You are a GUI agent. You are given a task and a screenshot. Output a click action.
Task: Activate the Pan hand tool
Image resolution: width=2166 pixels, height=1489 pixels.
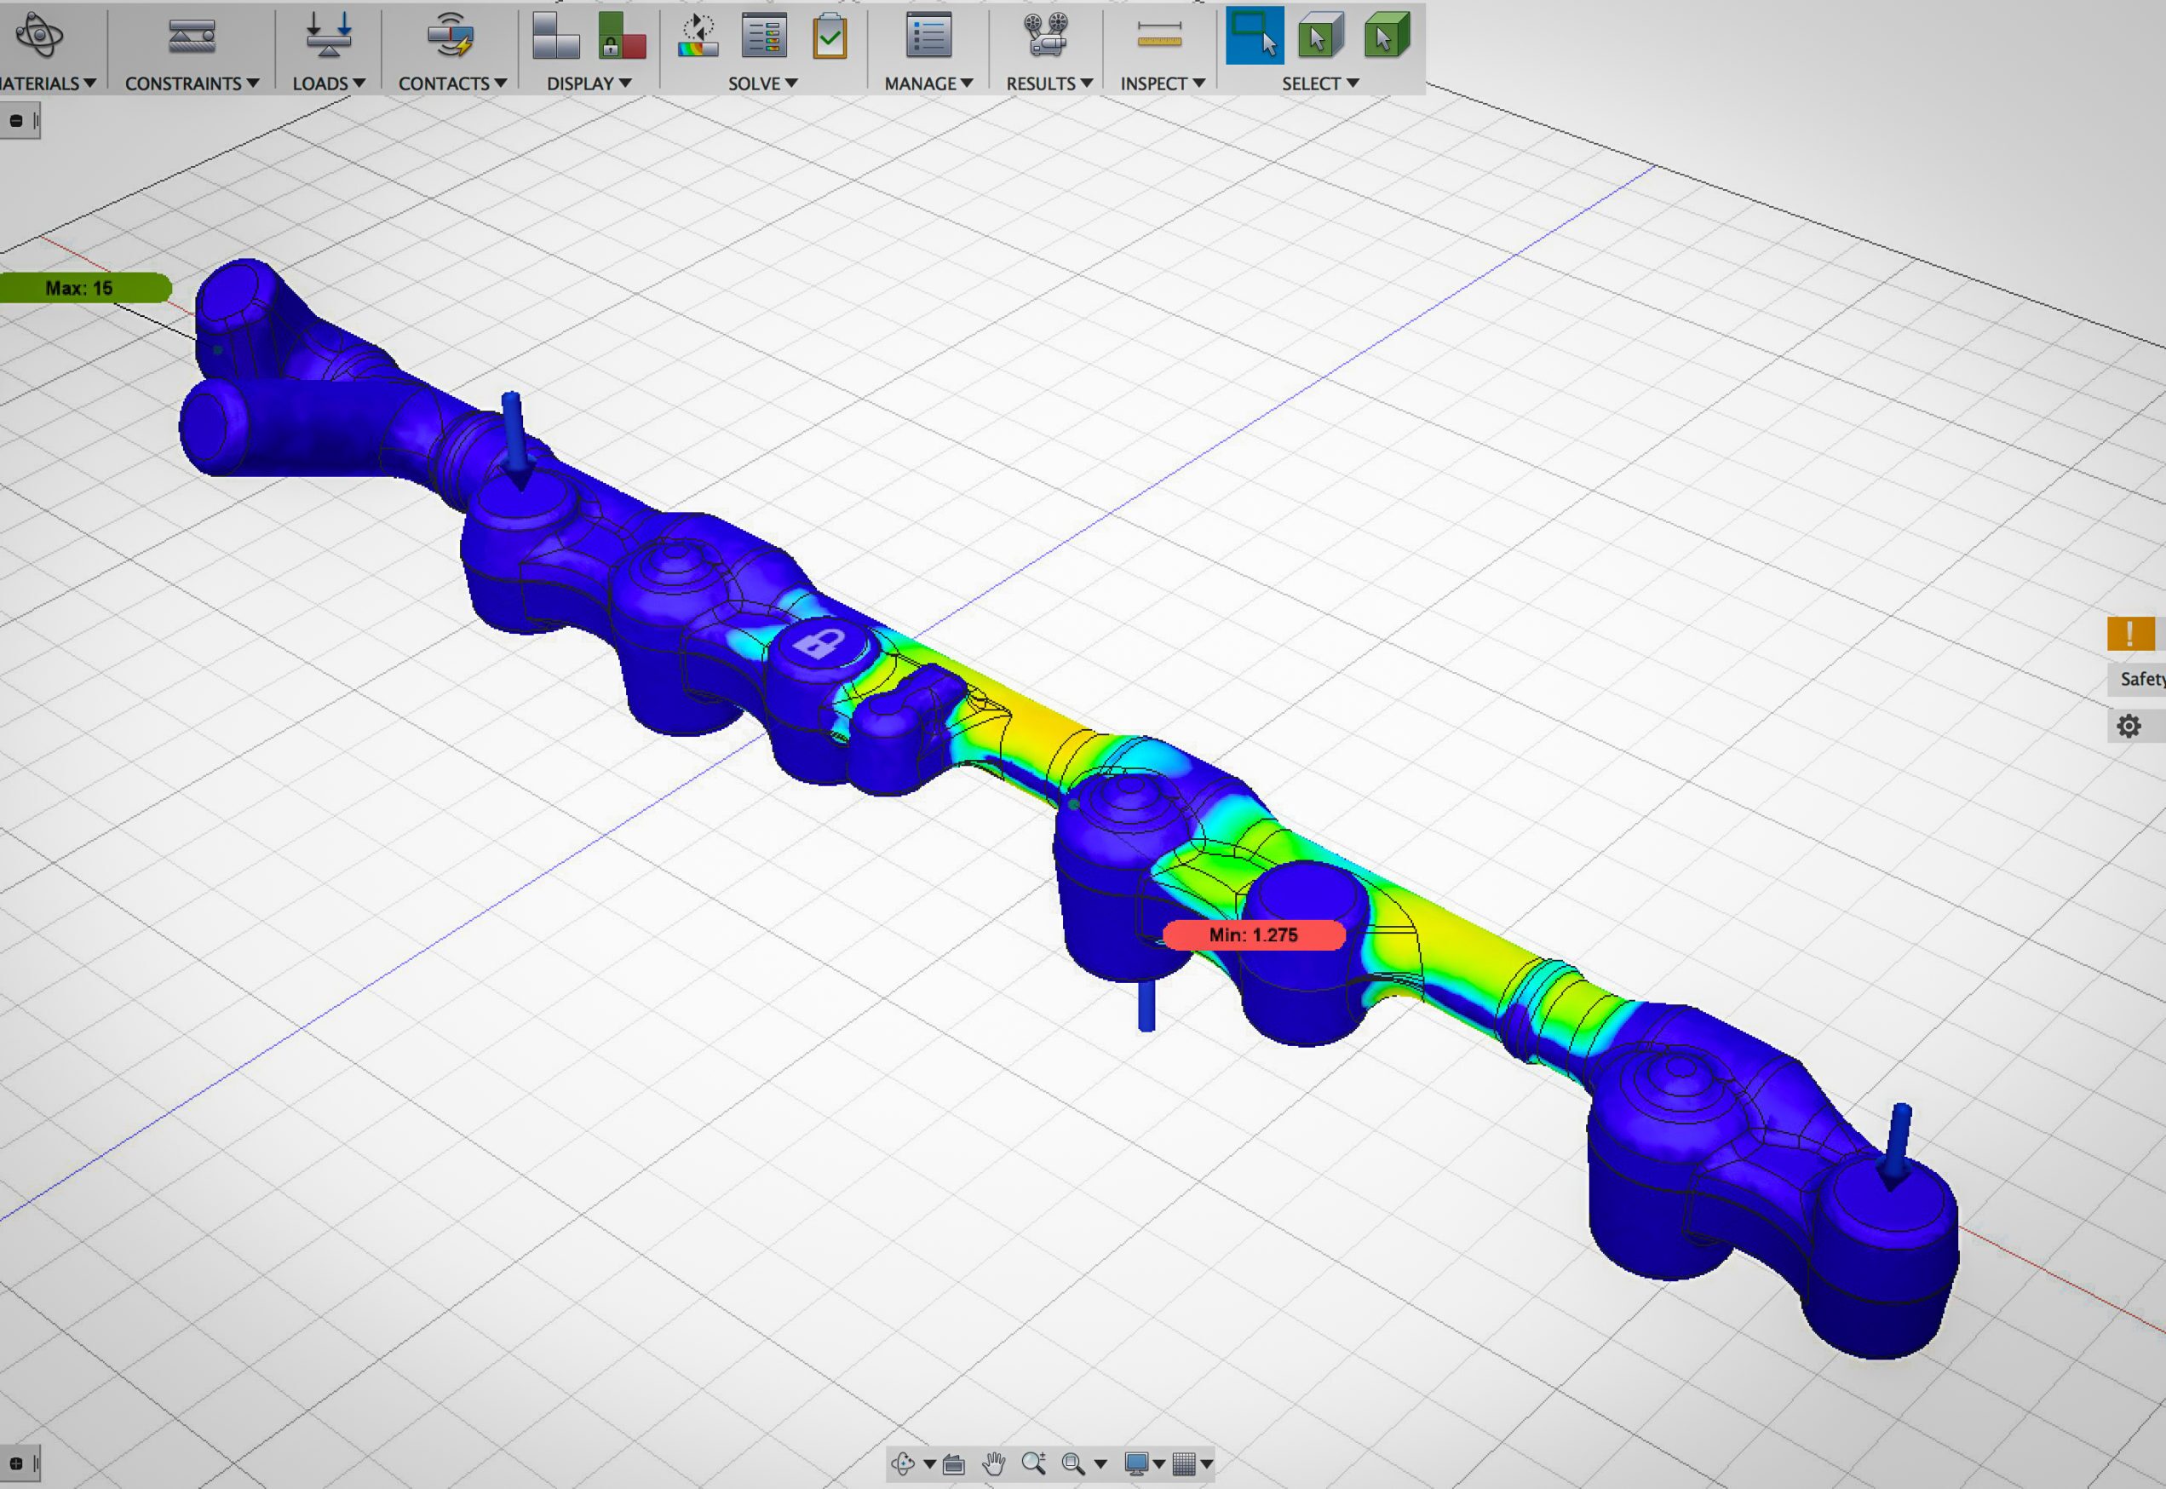click(994, 1463)
